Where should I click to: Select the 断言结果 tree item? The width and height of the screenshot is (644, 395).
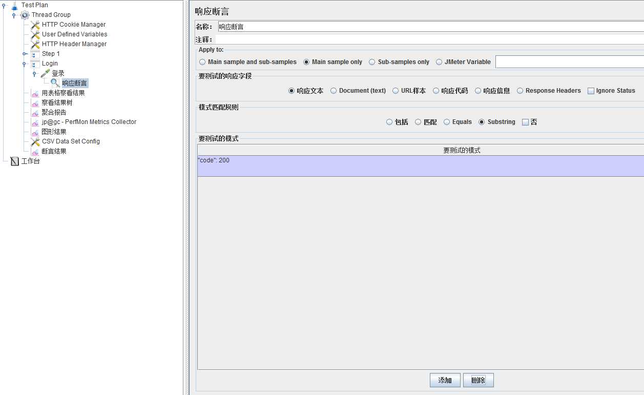[x=54, y=152]
